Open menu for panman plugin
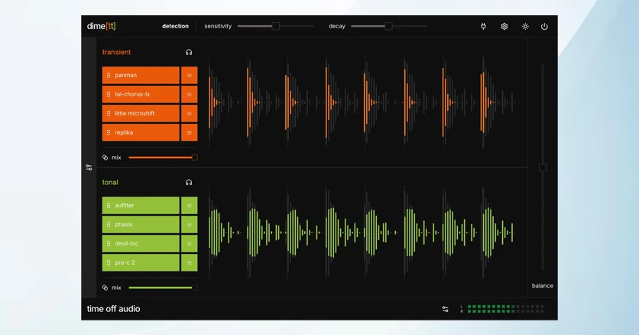Viewport: 639px width, 335px height. [189, 76]
